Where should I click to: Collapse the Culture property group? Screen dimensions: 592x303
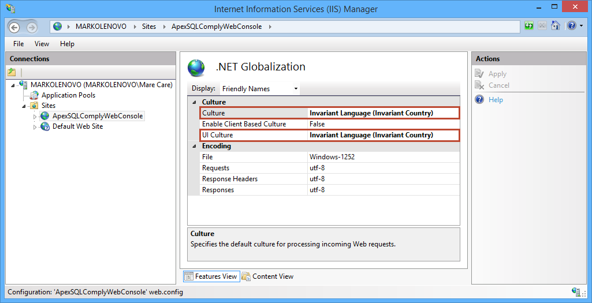point(195,102)
